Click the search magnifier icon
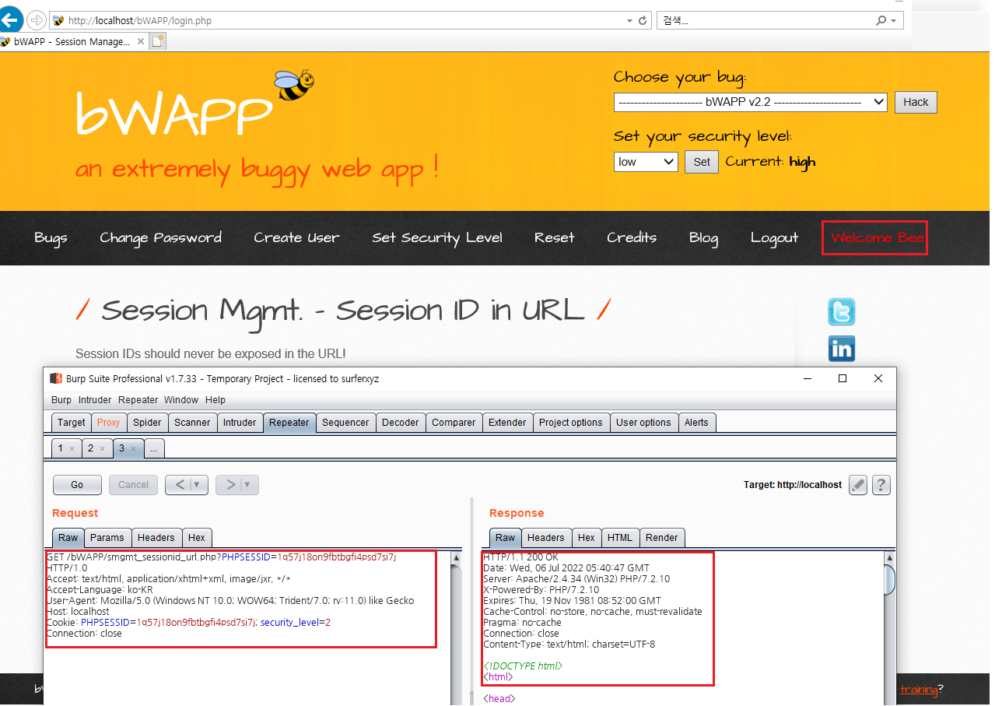Screen dimensions: 995x706 click(881, 21)
